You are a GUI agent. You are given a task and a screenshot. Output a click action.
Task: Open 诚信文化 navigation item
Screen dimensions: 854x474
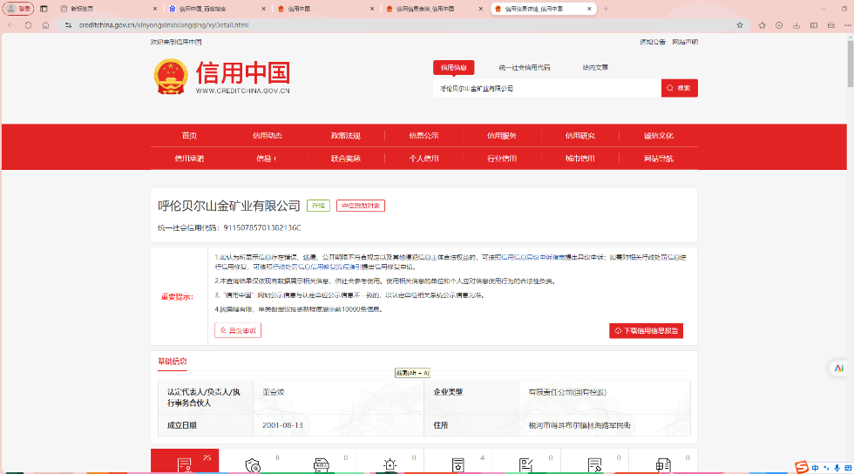coord(659,136)
